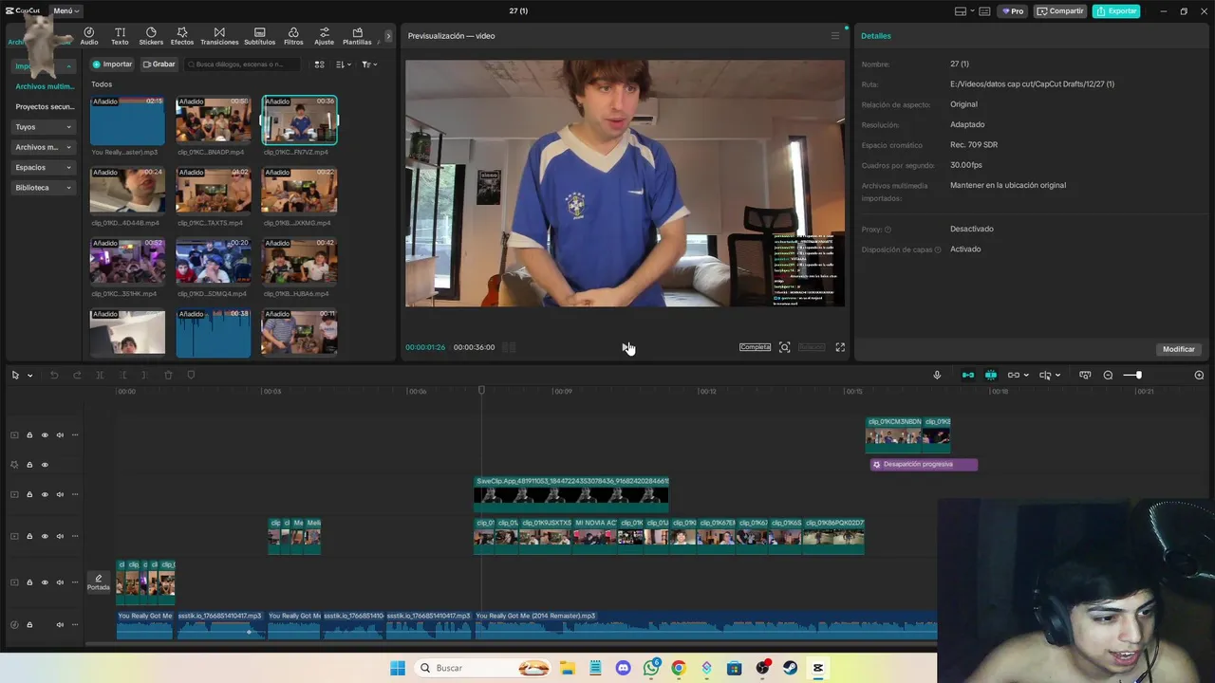Split the clip at playhead
Image resolution: width=1215 pixels, height=683 pixels.
(x=100, y=376)
